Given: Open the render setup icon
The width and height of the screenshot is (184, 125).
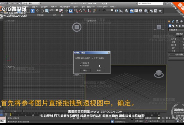Looking at the screenshot, I should (151, 11).
